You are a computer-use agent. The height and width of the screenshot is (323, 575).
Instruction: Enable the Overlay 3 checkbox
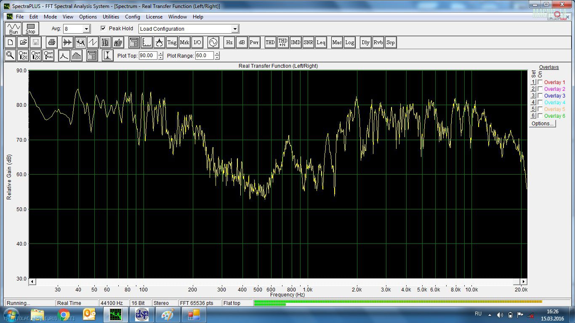[540, 96]
